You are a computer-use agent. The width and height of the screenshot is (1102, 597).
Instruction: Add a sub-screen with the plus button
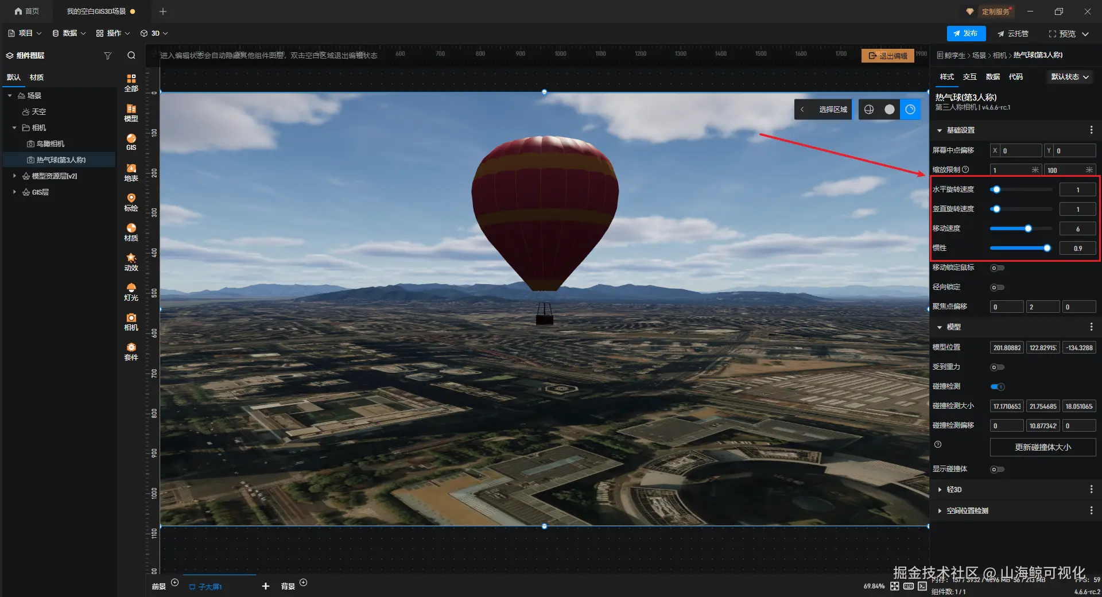tap(266, 586)
